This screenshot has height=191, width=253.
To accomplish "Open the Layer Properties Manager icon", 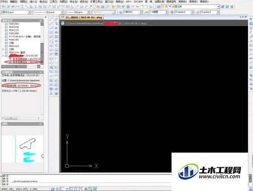I will [158, 7].
